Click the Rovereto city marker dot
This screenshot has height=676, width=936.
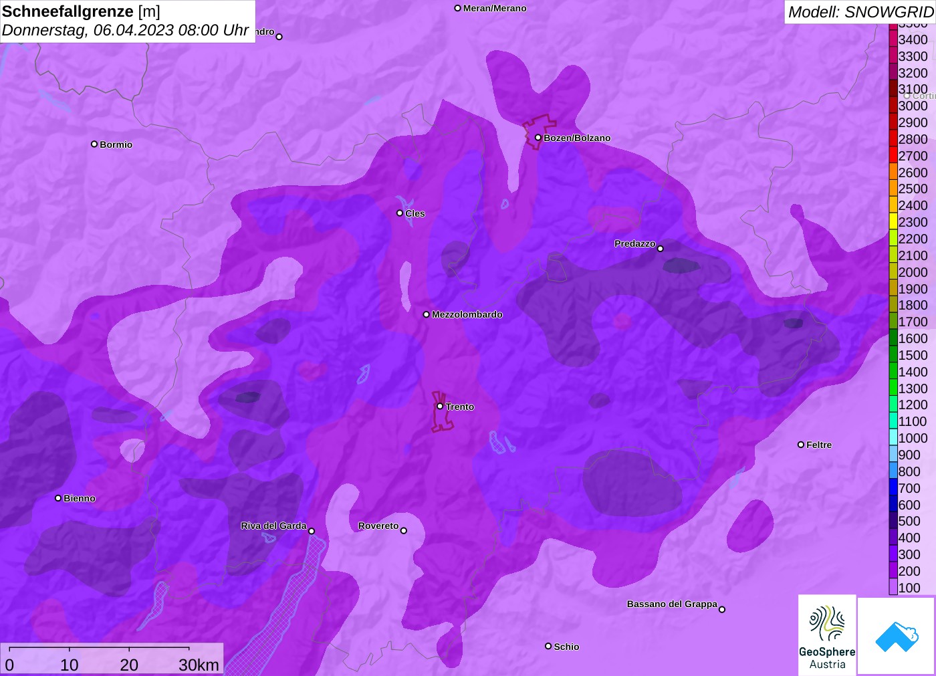[x=404, y=531]
